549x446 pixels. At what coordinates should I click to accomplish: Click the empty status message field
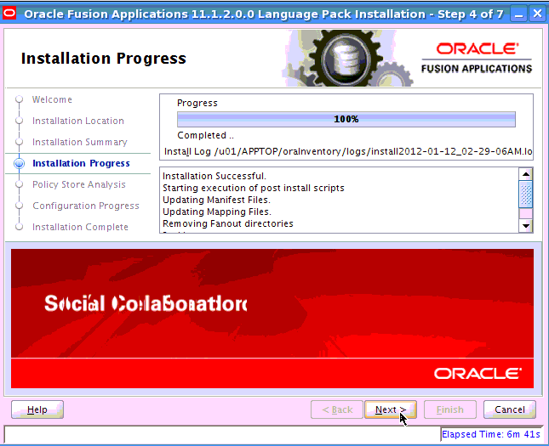pos(222,435)
